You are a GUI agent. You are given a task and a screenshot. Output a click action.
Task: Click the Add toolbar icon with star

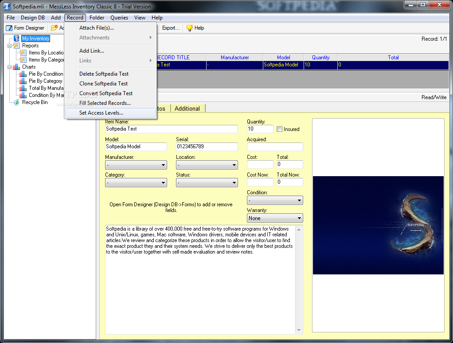click(x=55, y=28)
